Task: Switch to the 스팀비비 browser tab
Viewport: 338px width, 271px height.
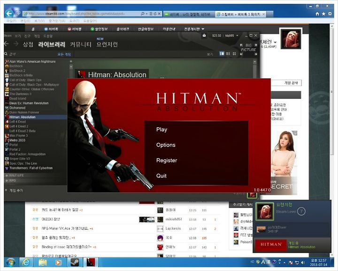Action: (x=241, y=15)
